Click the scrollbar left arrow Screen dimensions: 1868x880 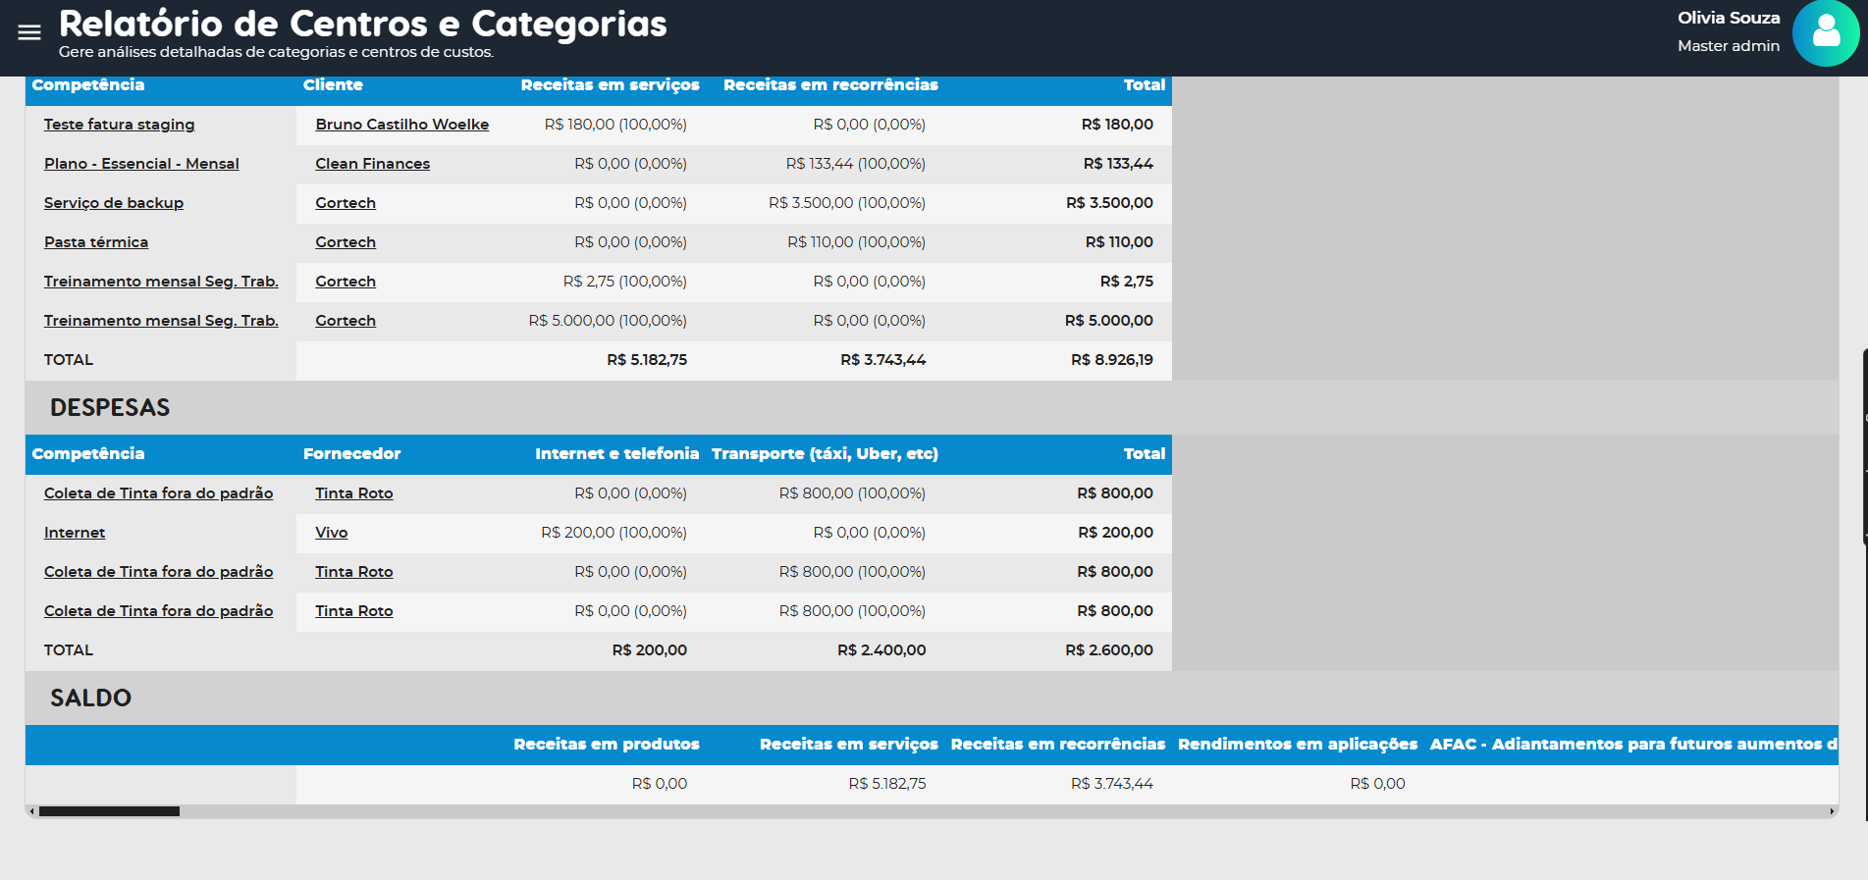click(31, 811)
